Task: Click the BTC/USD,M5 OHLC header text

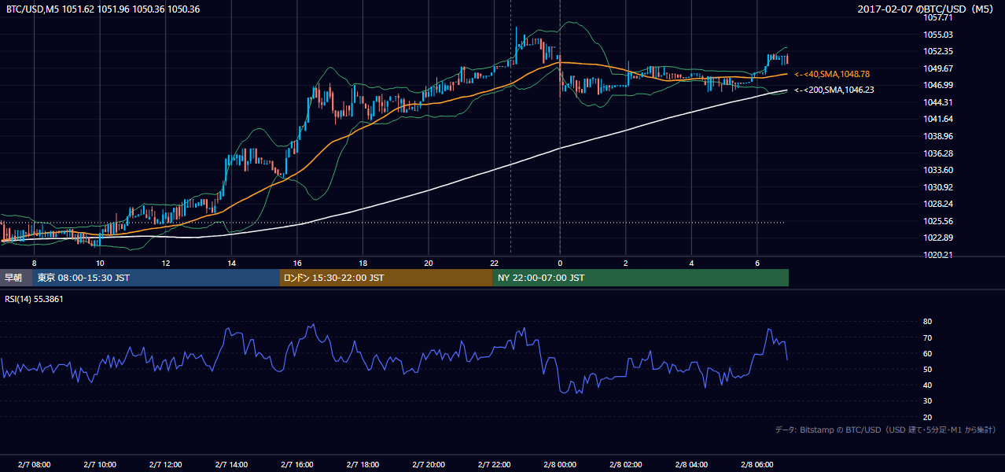Action: 102,9
